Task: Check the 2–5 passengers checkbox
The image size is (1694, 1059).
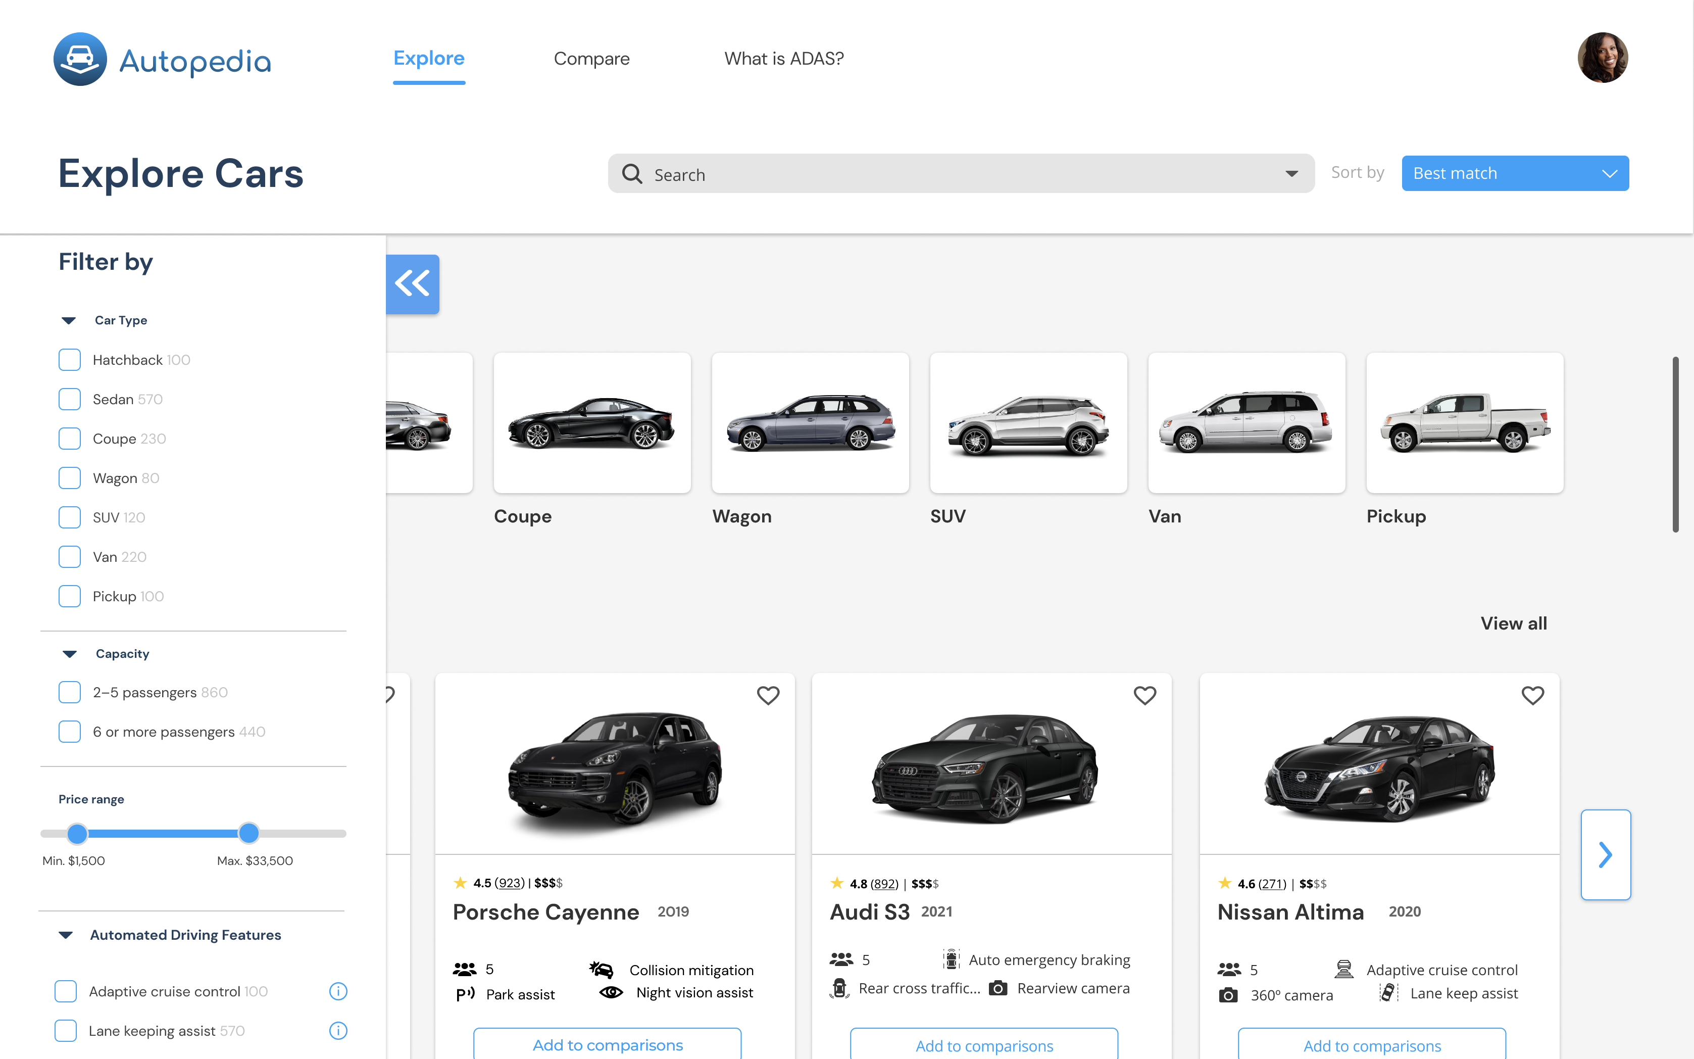Action: point(69,692)
